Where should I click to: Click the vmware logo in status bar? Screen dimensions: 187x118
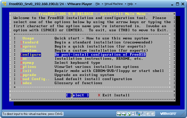coord(168,113)
